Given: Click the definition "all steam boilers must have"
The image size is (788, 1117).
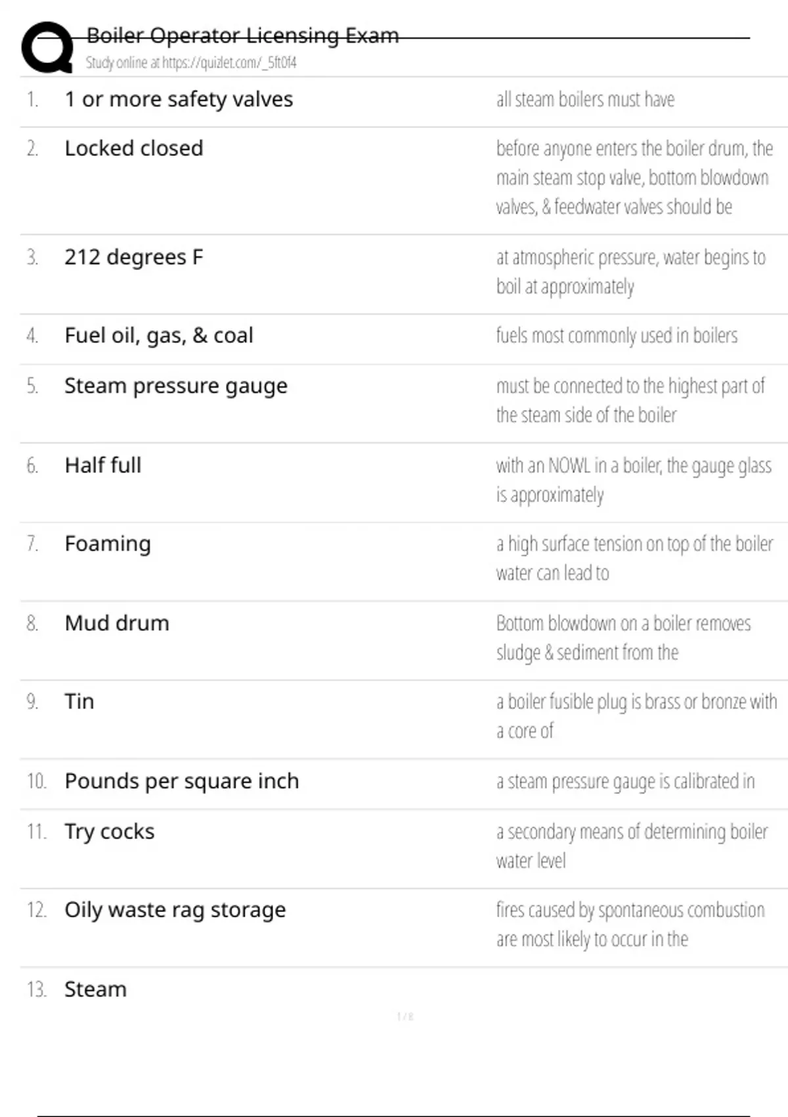Looking at the screenshot, I should tap(585, 99).
